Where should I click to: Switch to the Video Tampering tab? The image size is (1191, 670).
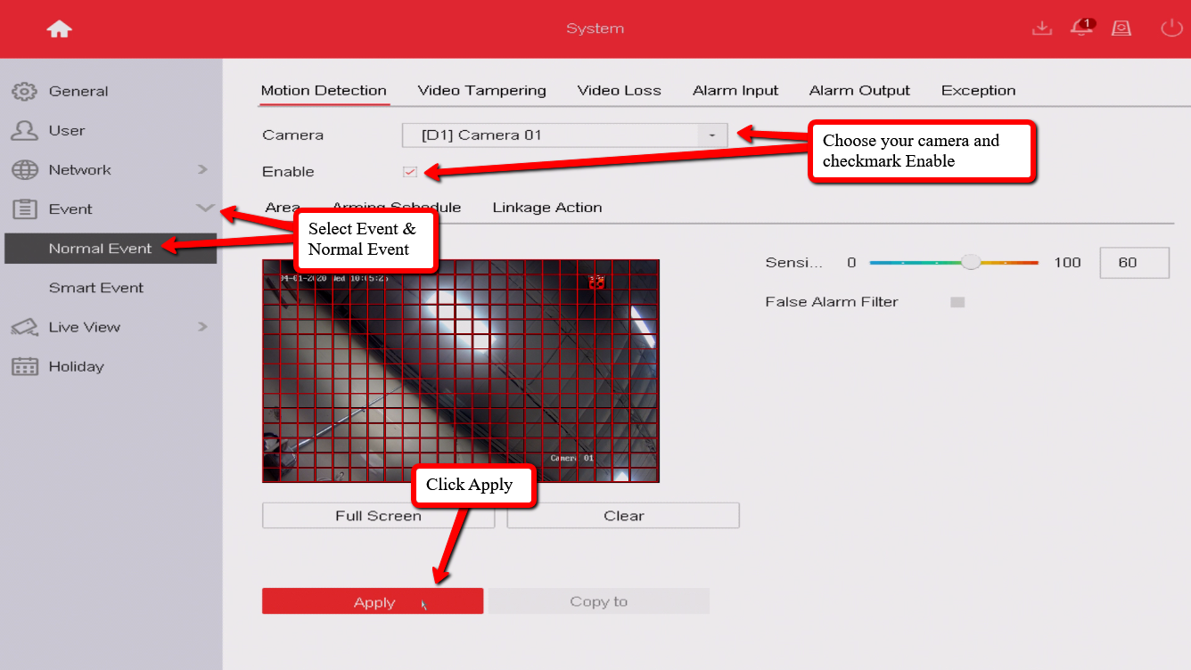click(481, 90)
